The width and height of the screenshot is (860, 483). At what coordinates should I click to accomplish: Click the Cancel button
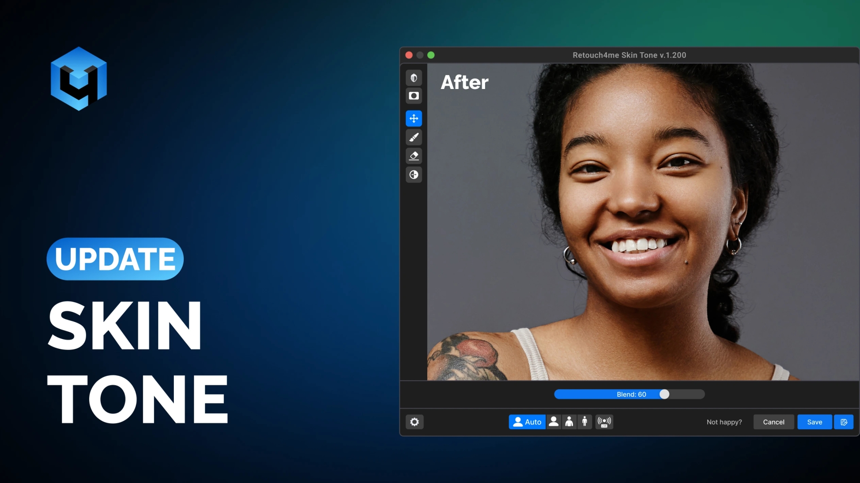(774, 422)
